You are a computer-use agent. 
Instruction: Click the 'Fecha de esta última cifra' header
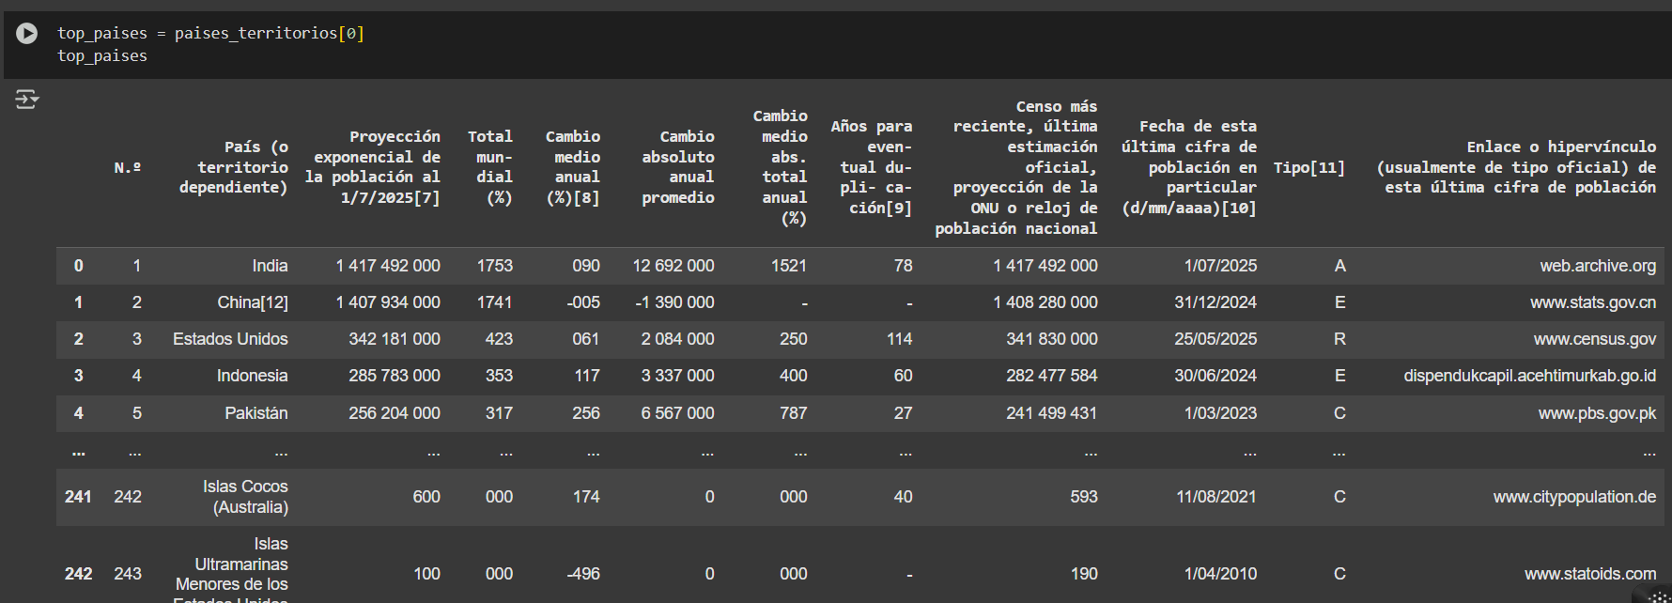1189,167
